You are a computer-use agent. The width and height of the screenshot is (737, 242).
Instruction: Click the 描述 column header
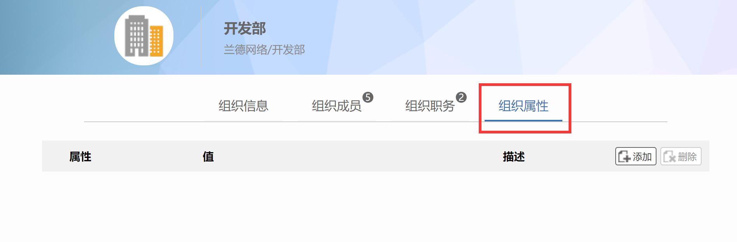tap(514, 156)
